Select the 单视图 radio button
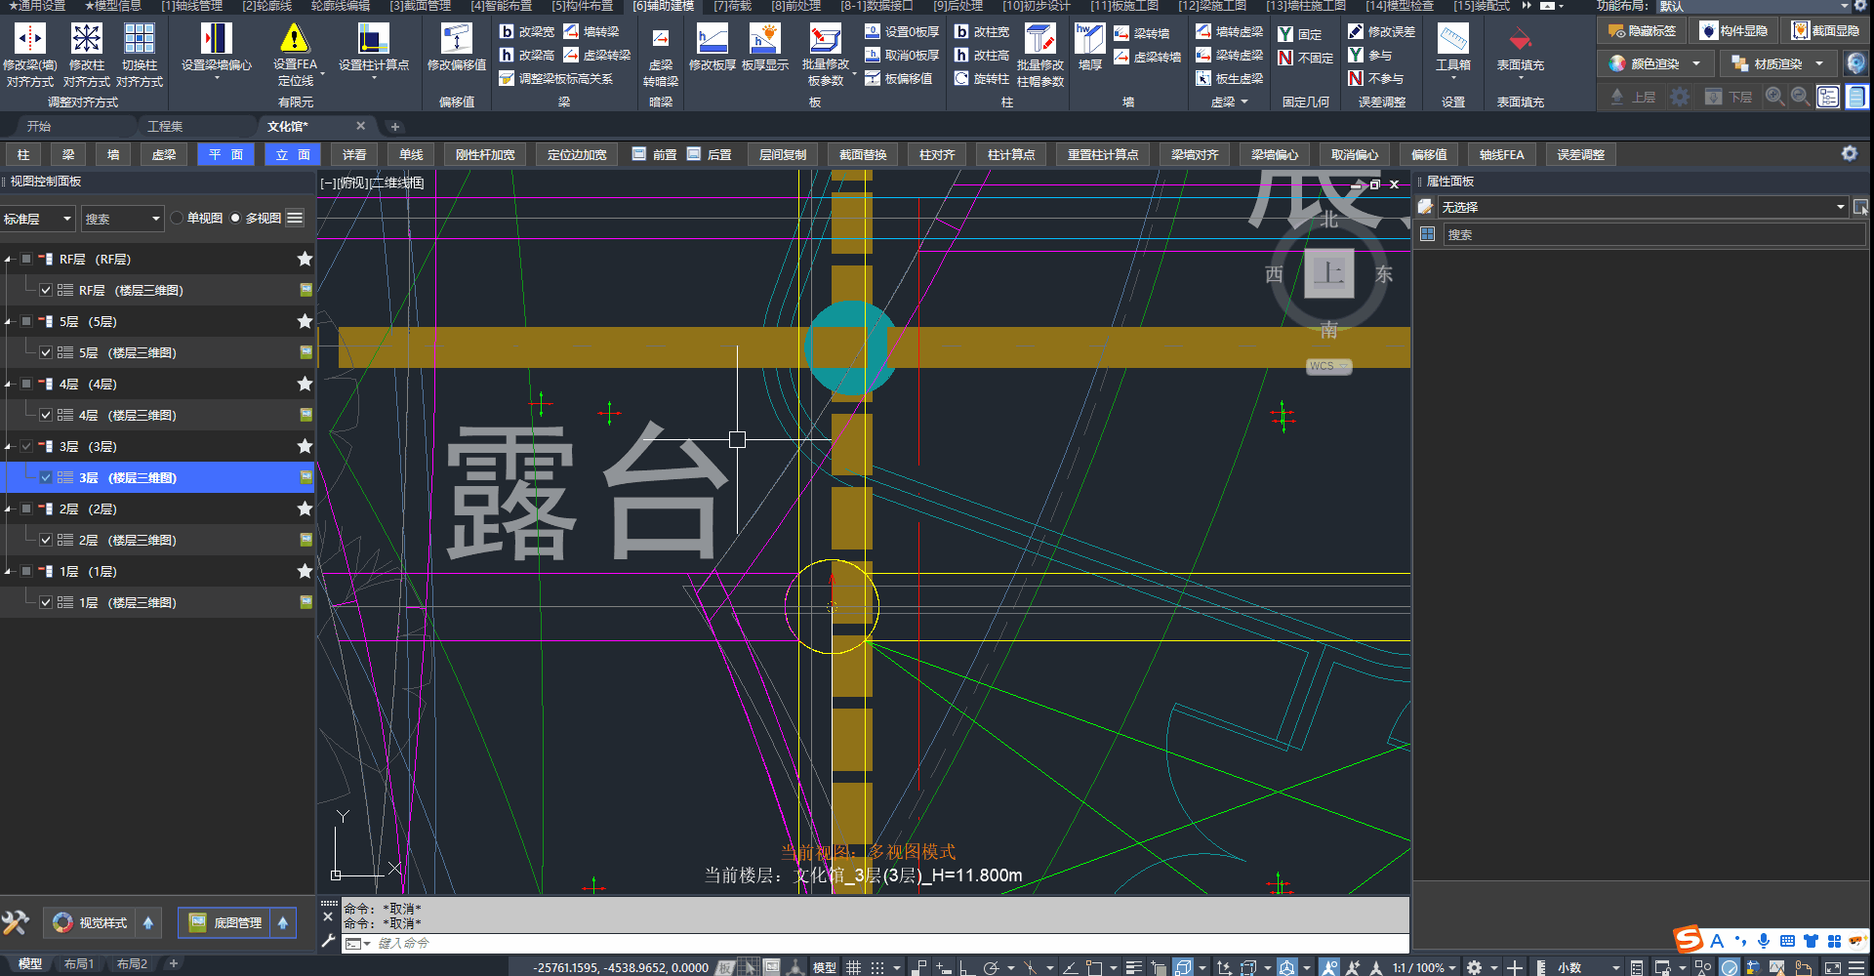 (177, 219)
